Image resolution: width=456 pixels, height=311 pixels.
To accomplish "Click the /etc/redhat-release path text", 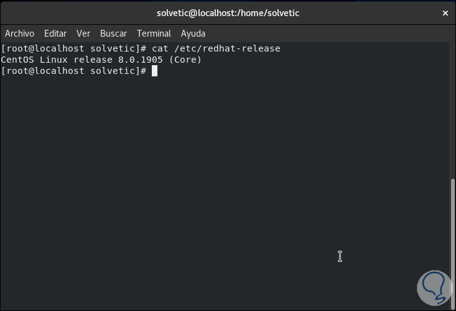I will (227, 48).
